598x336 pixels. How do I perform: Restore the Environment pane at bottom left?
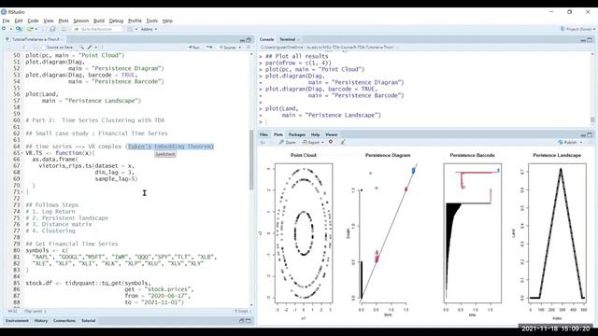(x=241, y=321)
